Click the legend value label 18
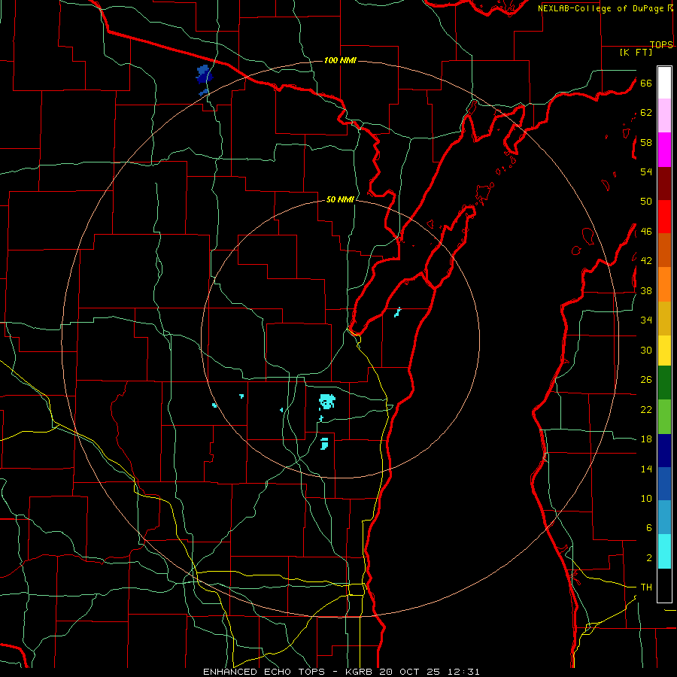Screen dimensions: 677x677 tap(646, 439)
